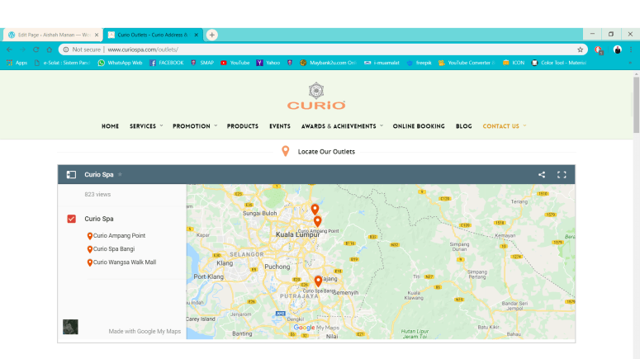This screenshot has width=640, height=359.
Task: Reload the page with the refresh icon
Action: coord(36,50)
